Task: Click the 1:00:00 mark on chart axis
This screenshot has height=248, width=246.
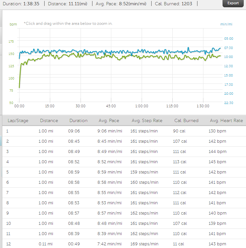Action: pyautogui.click(x=141, y=106)
